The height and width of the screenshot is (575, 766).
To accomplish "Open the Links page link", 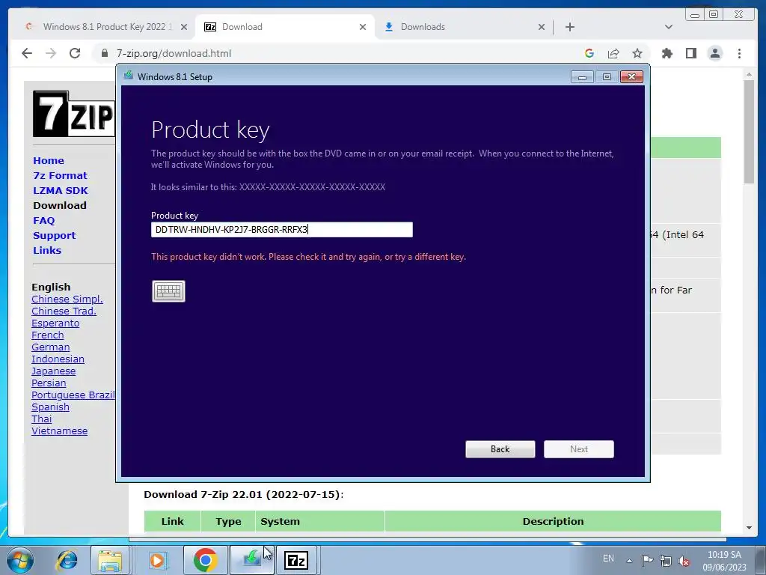I will pos(47,250).
